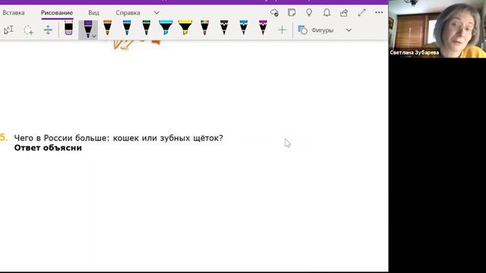The height and width of the screenshot is (273, 486).
Task: Choose the insert or remove space tool
Action: point(48,30)
